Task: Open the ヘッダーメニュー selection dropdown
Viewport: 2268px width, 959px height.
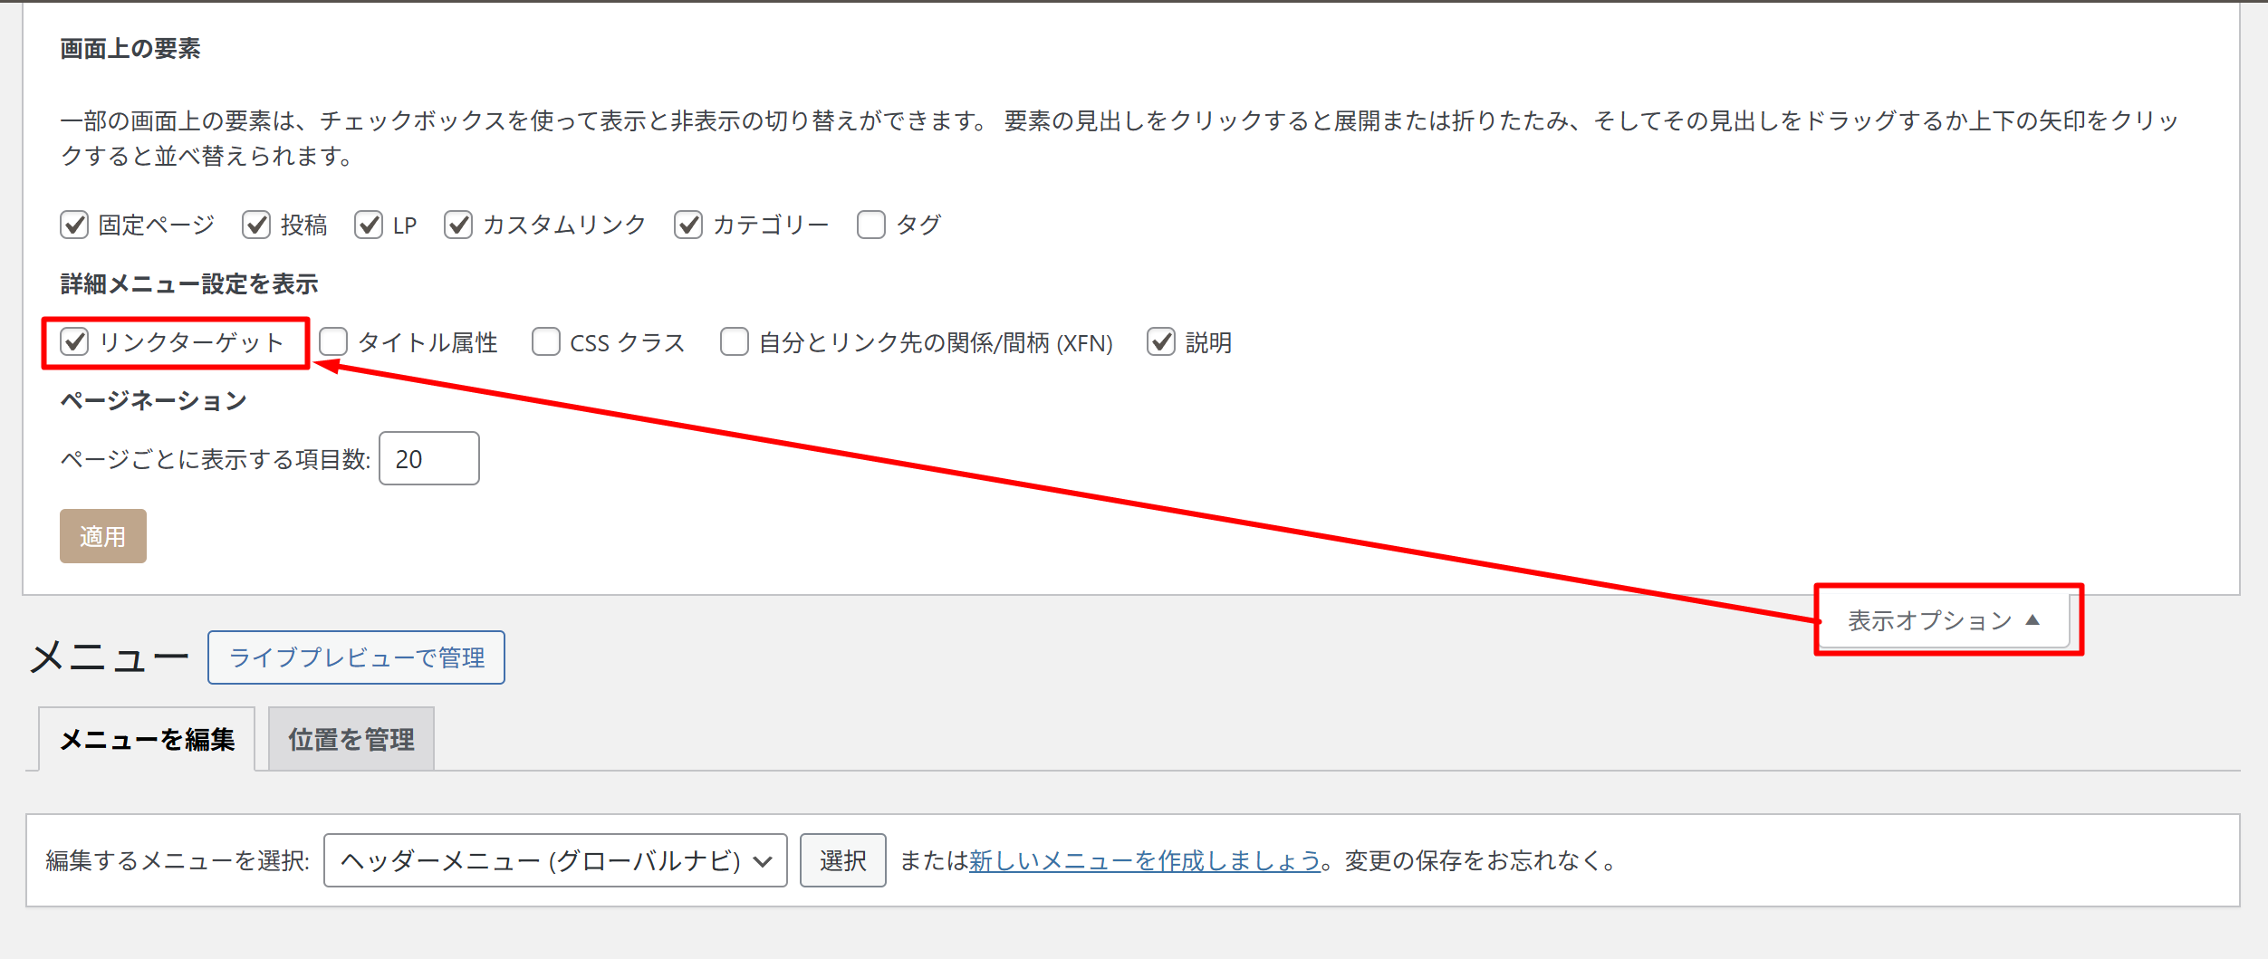Action: coord(554,860)
